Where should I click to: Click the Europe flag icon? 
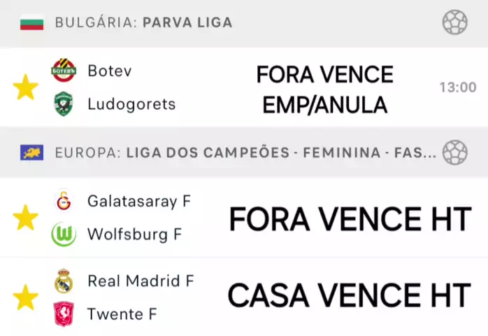(32, 152)
